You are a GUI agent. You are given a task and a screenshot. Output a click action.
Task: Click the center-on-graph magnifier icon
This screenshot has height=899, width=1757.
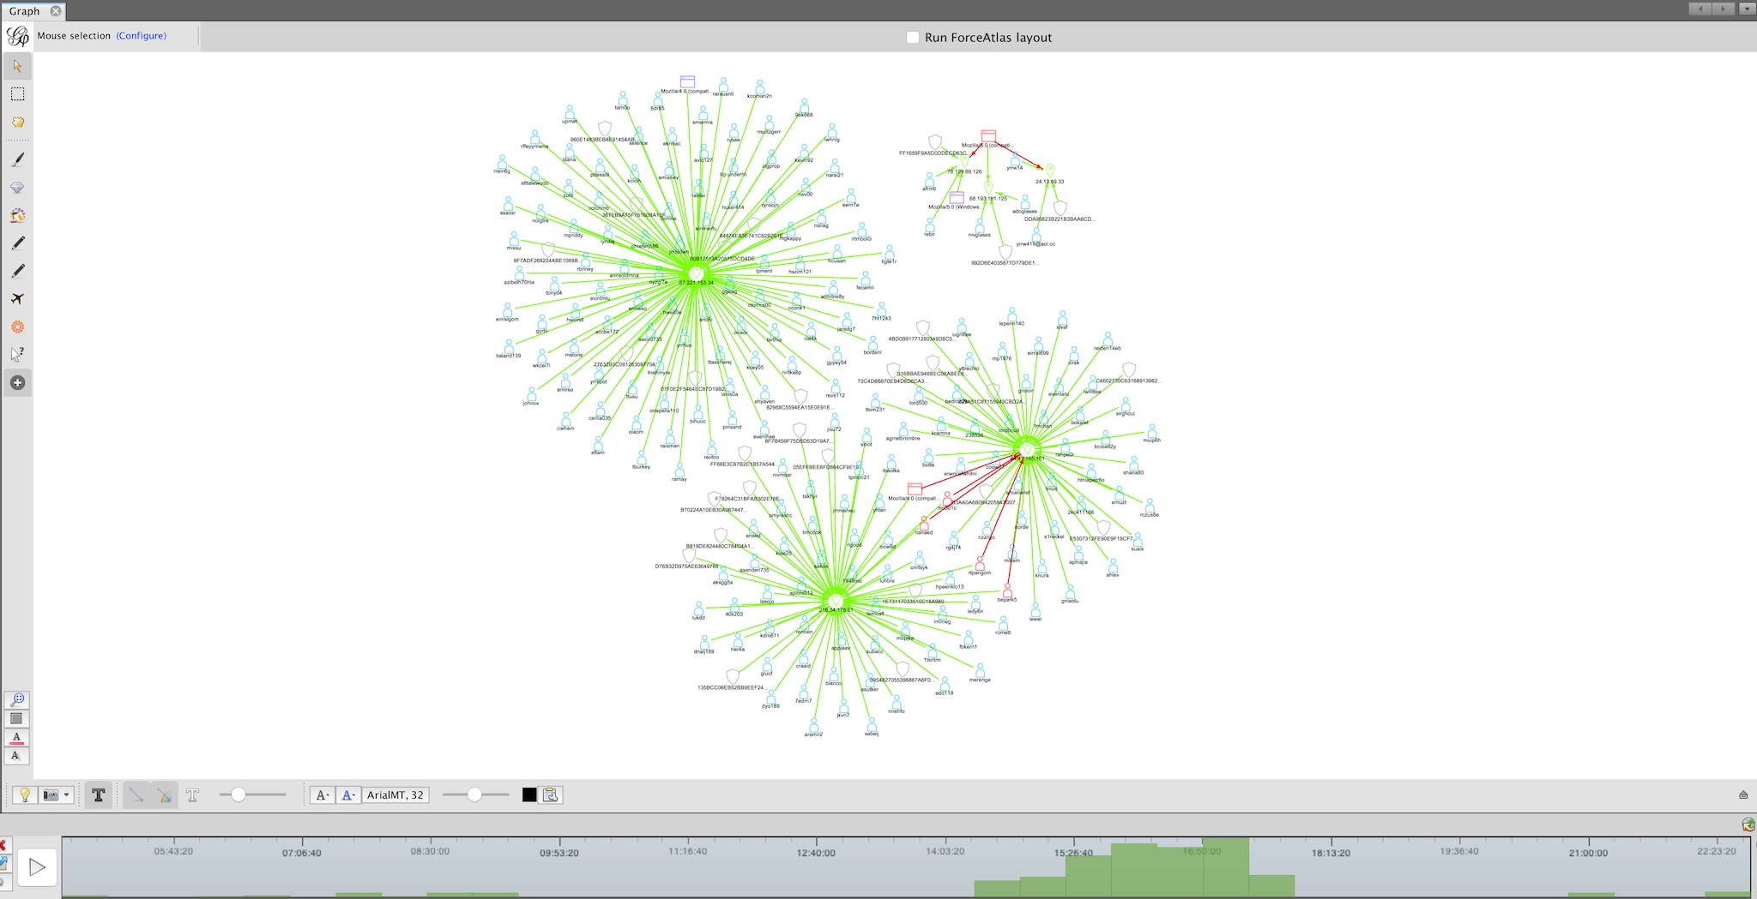tap(16, 698)
